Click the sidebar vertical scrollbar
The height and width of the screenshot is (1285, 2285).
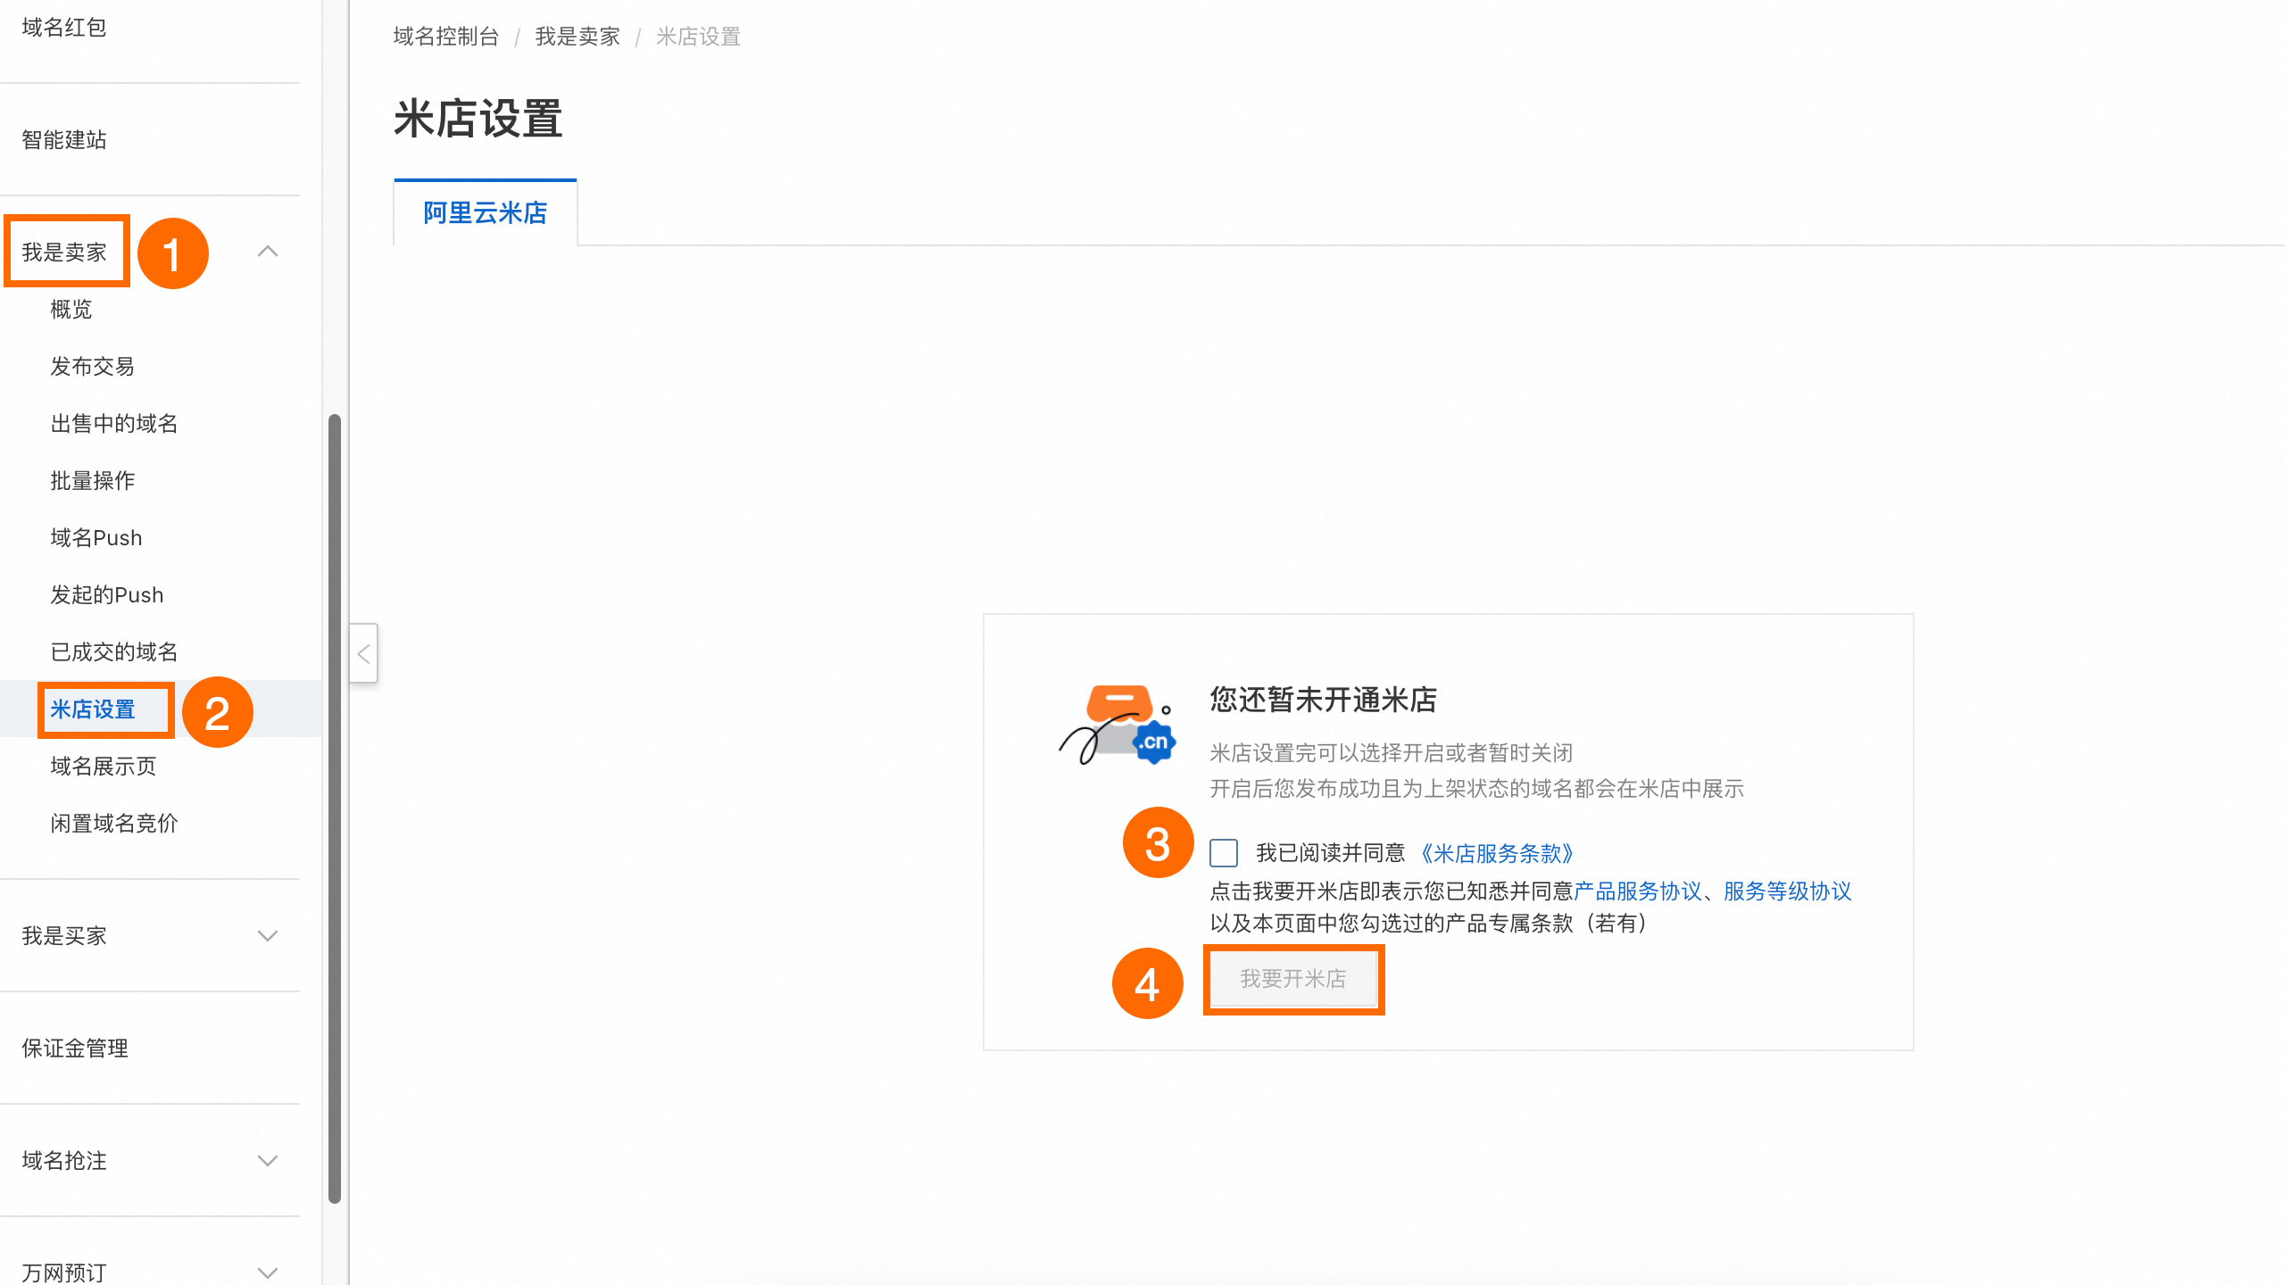(x=335, y=808)
